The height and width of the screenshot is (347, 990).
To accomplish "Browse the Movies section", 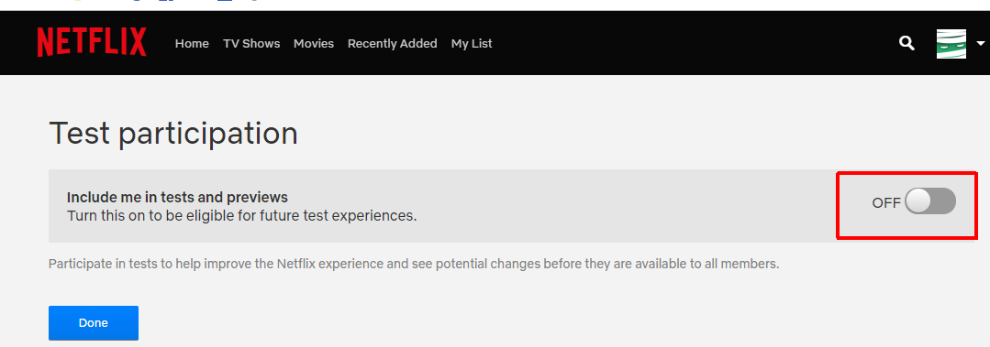I will (x=314, y=43).
